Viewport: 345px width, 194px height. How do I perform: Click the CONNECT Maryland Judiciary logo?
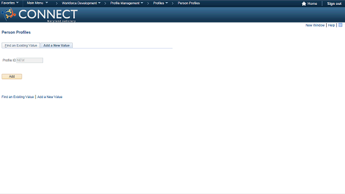coord(39,15)
